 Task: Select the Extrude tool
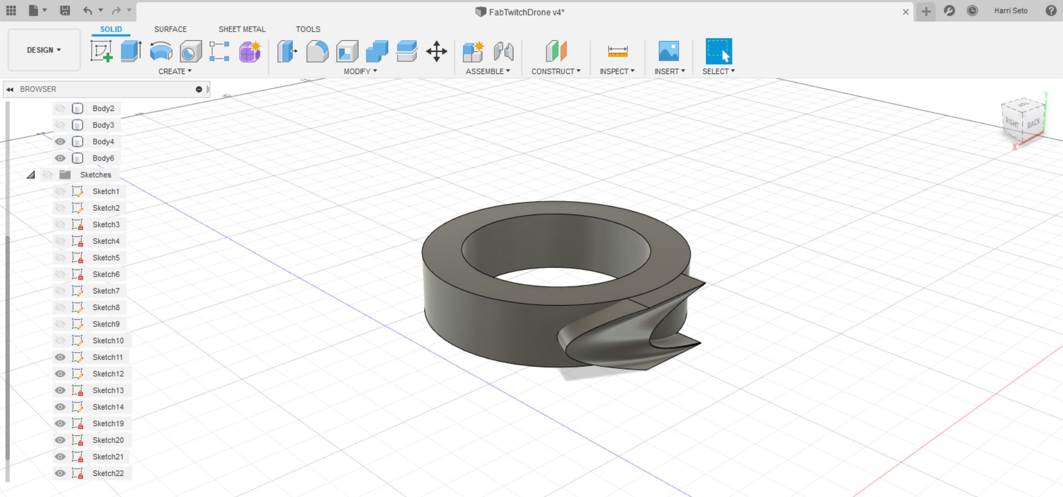(131, 51)
